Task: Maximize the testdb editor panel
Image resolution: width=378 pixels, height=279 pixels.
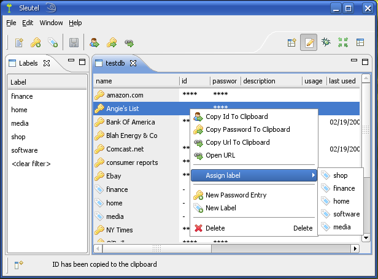Action: click(x=365, y=61)
